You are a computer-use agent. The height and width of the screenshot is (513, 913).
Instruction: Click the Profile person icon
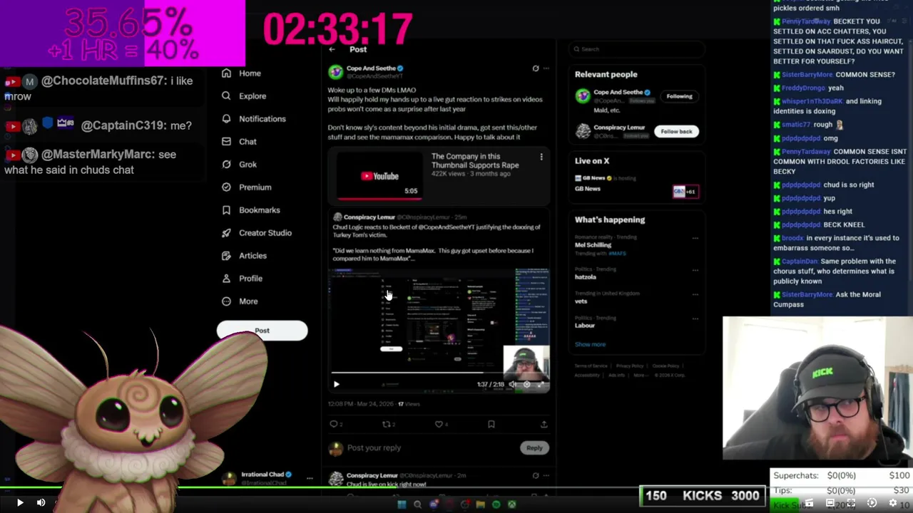pos(226,279)
